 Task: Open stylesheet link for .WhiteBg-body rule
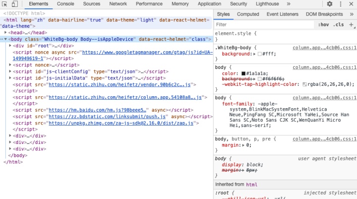[x=324, y=48]
